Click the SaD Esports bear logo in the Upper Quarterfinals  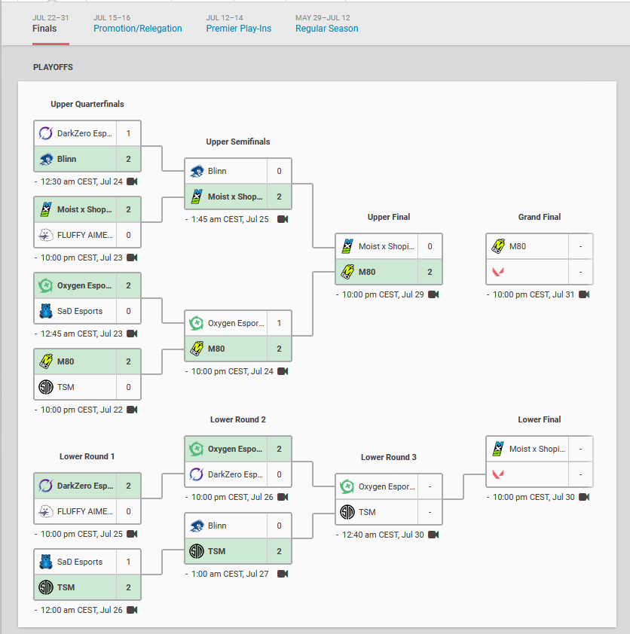(46, 311)
